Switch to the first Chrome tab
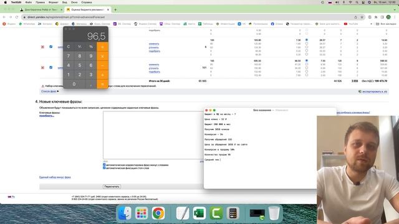This screenshot has height=224, width=399. pos(41,10)
